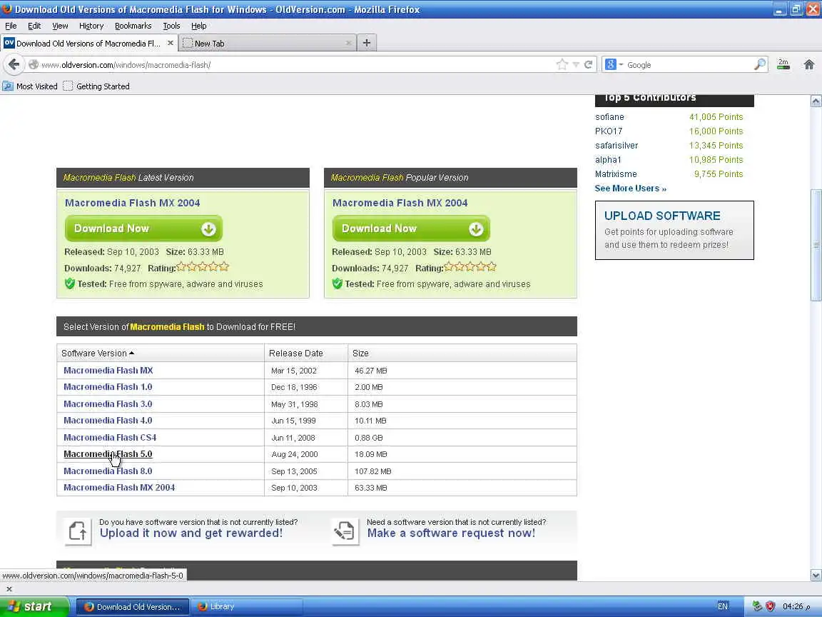Open Getting Started bookmark
822x617 pixels.
[96, 86]
